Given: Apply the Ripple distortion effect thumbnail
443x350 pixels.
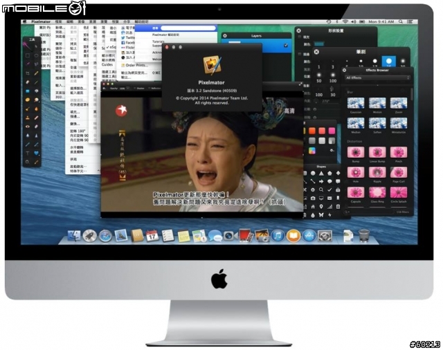Looking at the screenshot, I should [377, 172].
